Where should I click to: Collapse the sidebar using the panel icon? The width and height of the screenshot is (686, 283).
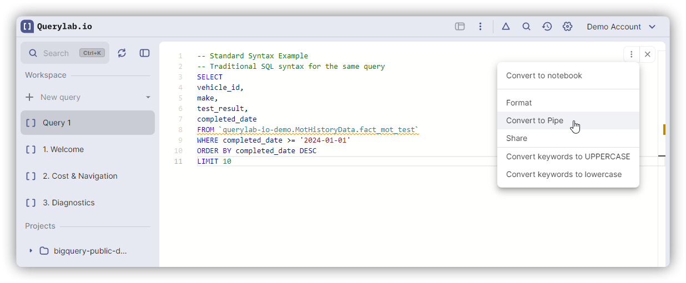tap(144, 53)
